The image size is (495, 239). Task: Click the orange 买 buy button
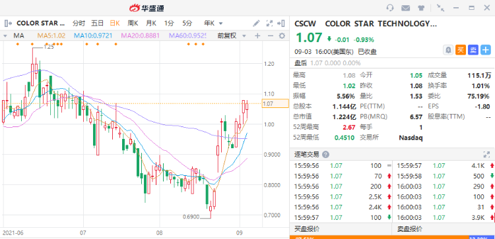point(460,50)
